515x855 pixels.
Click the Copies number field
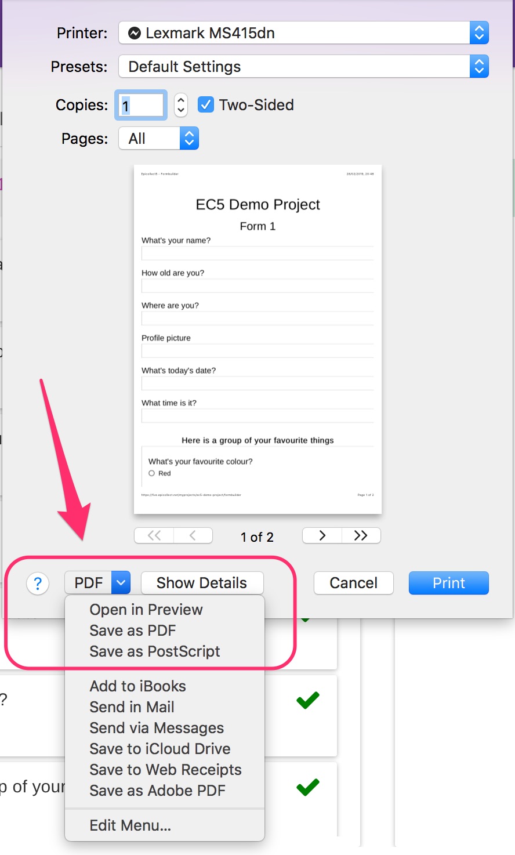(141, 106)
